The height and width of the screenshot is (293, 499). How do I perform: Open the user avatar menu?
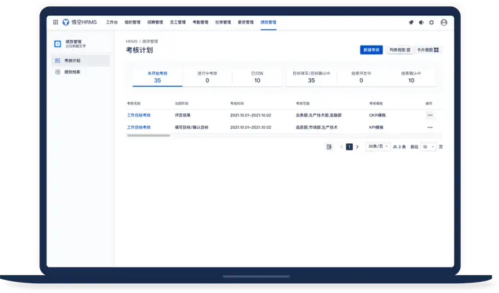[444, 22]
